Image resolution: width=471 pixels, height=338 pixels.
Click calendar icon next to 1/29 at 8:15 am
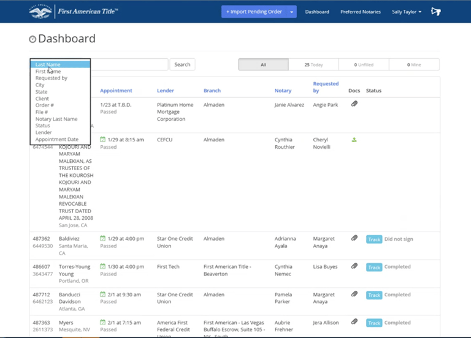[x=103, y=140]
